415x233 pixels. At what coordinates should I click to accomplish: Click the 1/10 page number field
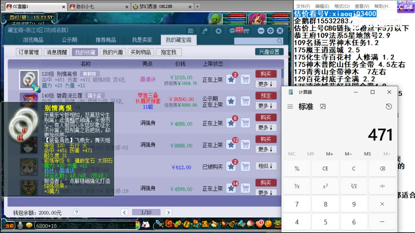pyautogui.click(x=146, y=212)
